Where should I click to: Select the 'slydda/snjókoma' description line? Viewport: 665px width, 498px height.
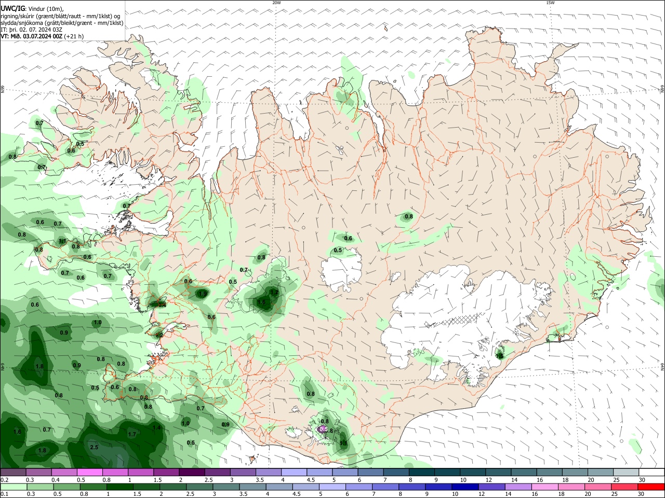pos(62,23)
